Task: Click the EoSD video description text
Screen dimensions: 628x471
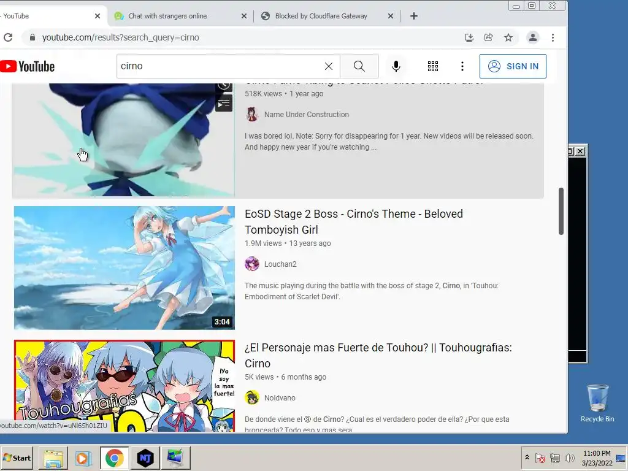Action: (371, 291)
